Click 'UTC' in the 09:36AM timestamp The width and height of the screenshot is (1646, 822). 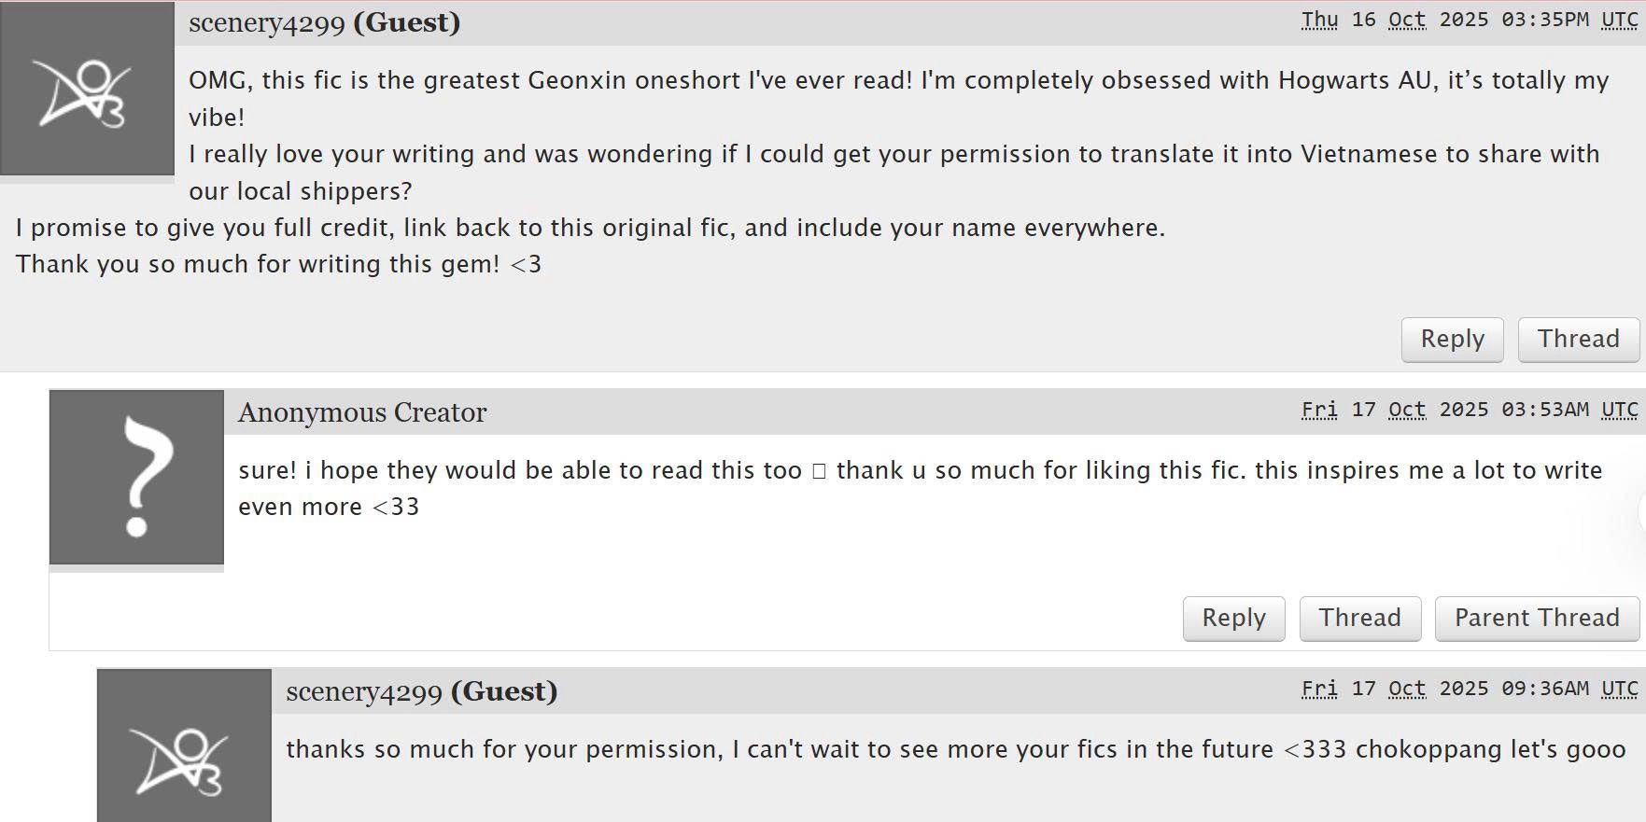pyautogui.click(x=1619, y=689)
